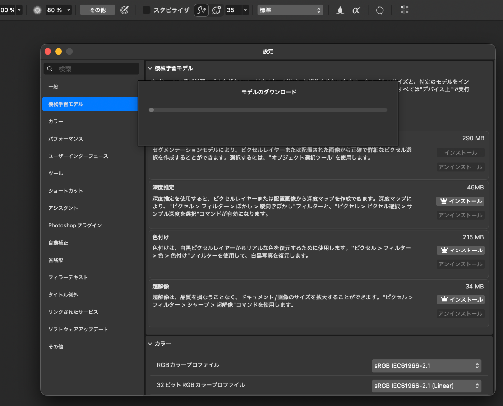Click the rotate circular arrow icon
Viewport: 503px width, 406px height.
(380, 10)
